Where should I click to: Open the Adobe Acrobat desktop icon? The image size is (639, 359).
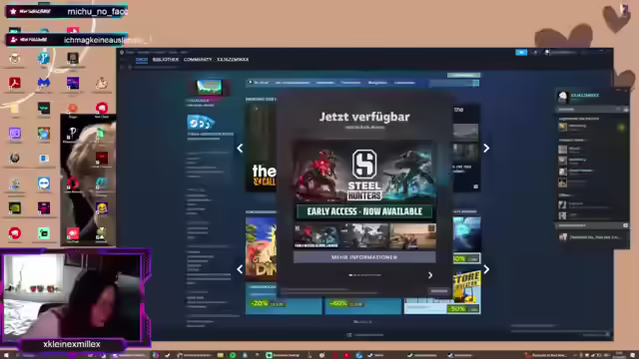coord(15,83)
